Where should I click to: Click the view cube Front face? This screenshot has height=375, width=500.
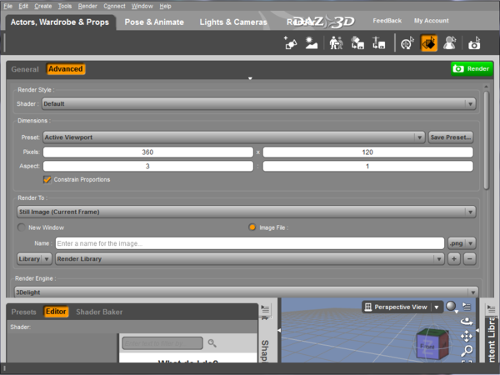[x=427, y=347]
